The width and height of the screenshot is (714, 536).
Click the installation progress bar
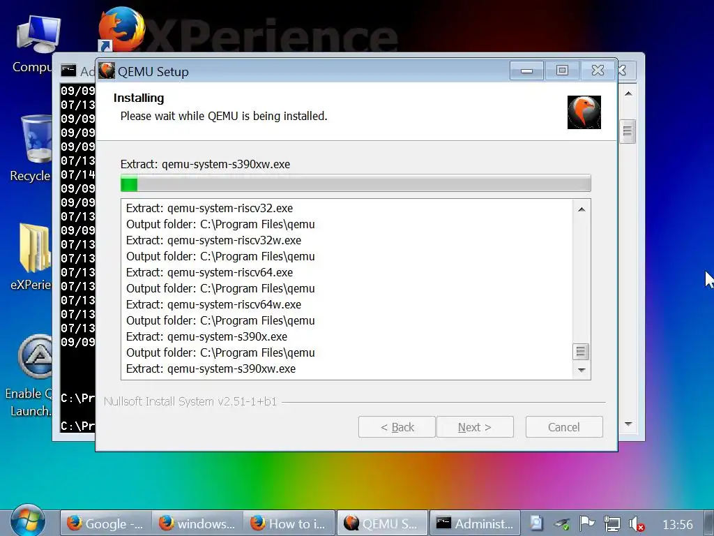(356, 184)
